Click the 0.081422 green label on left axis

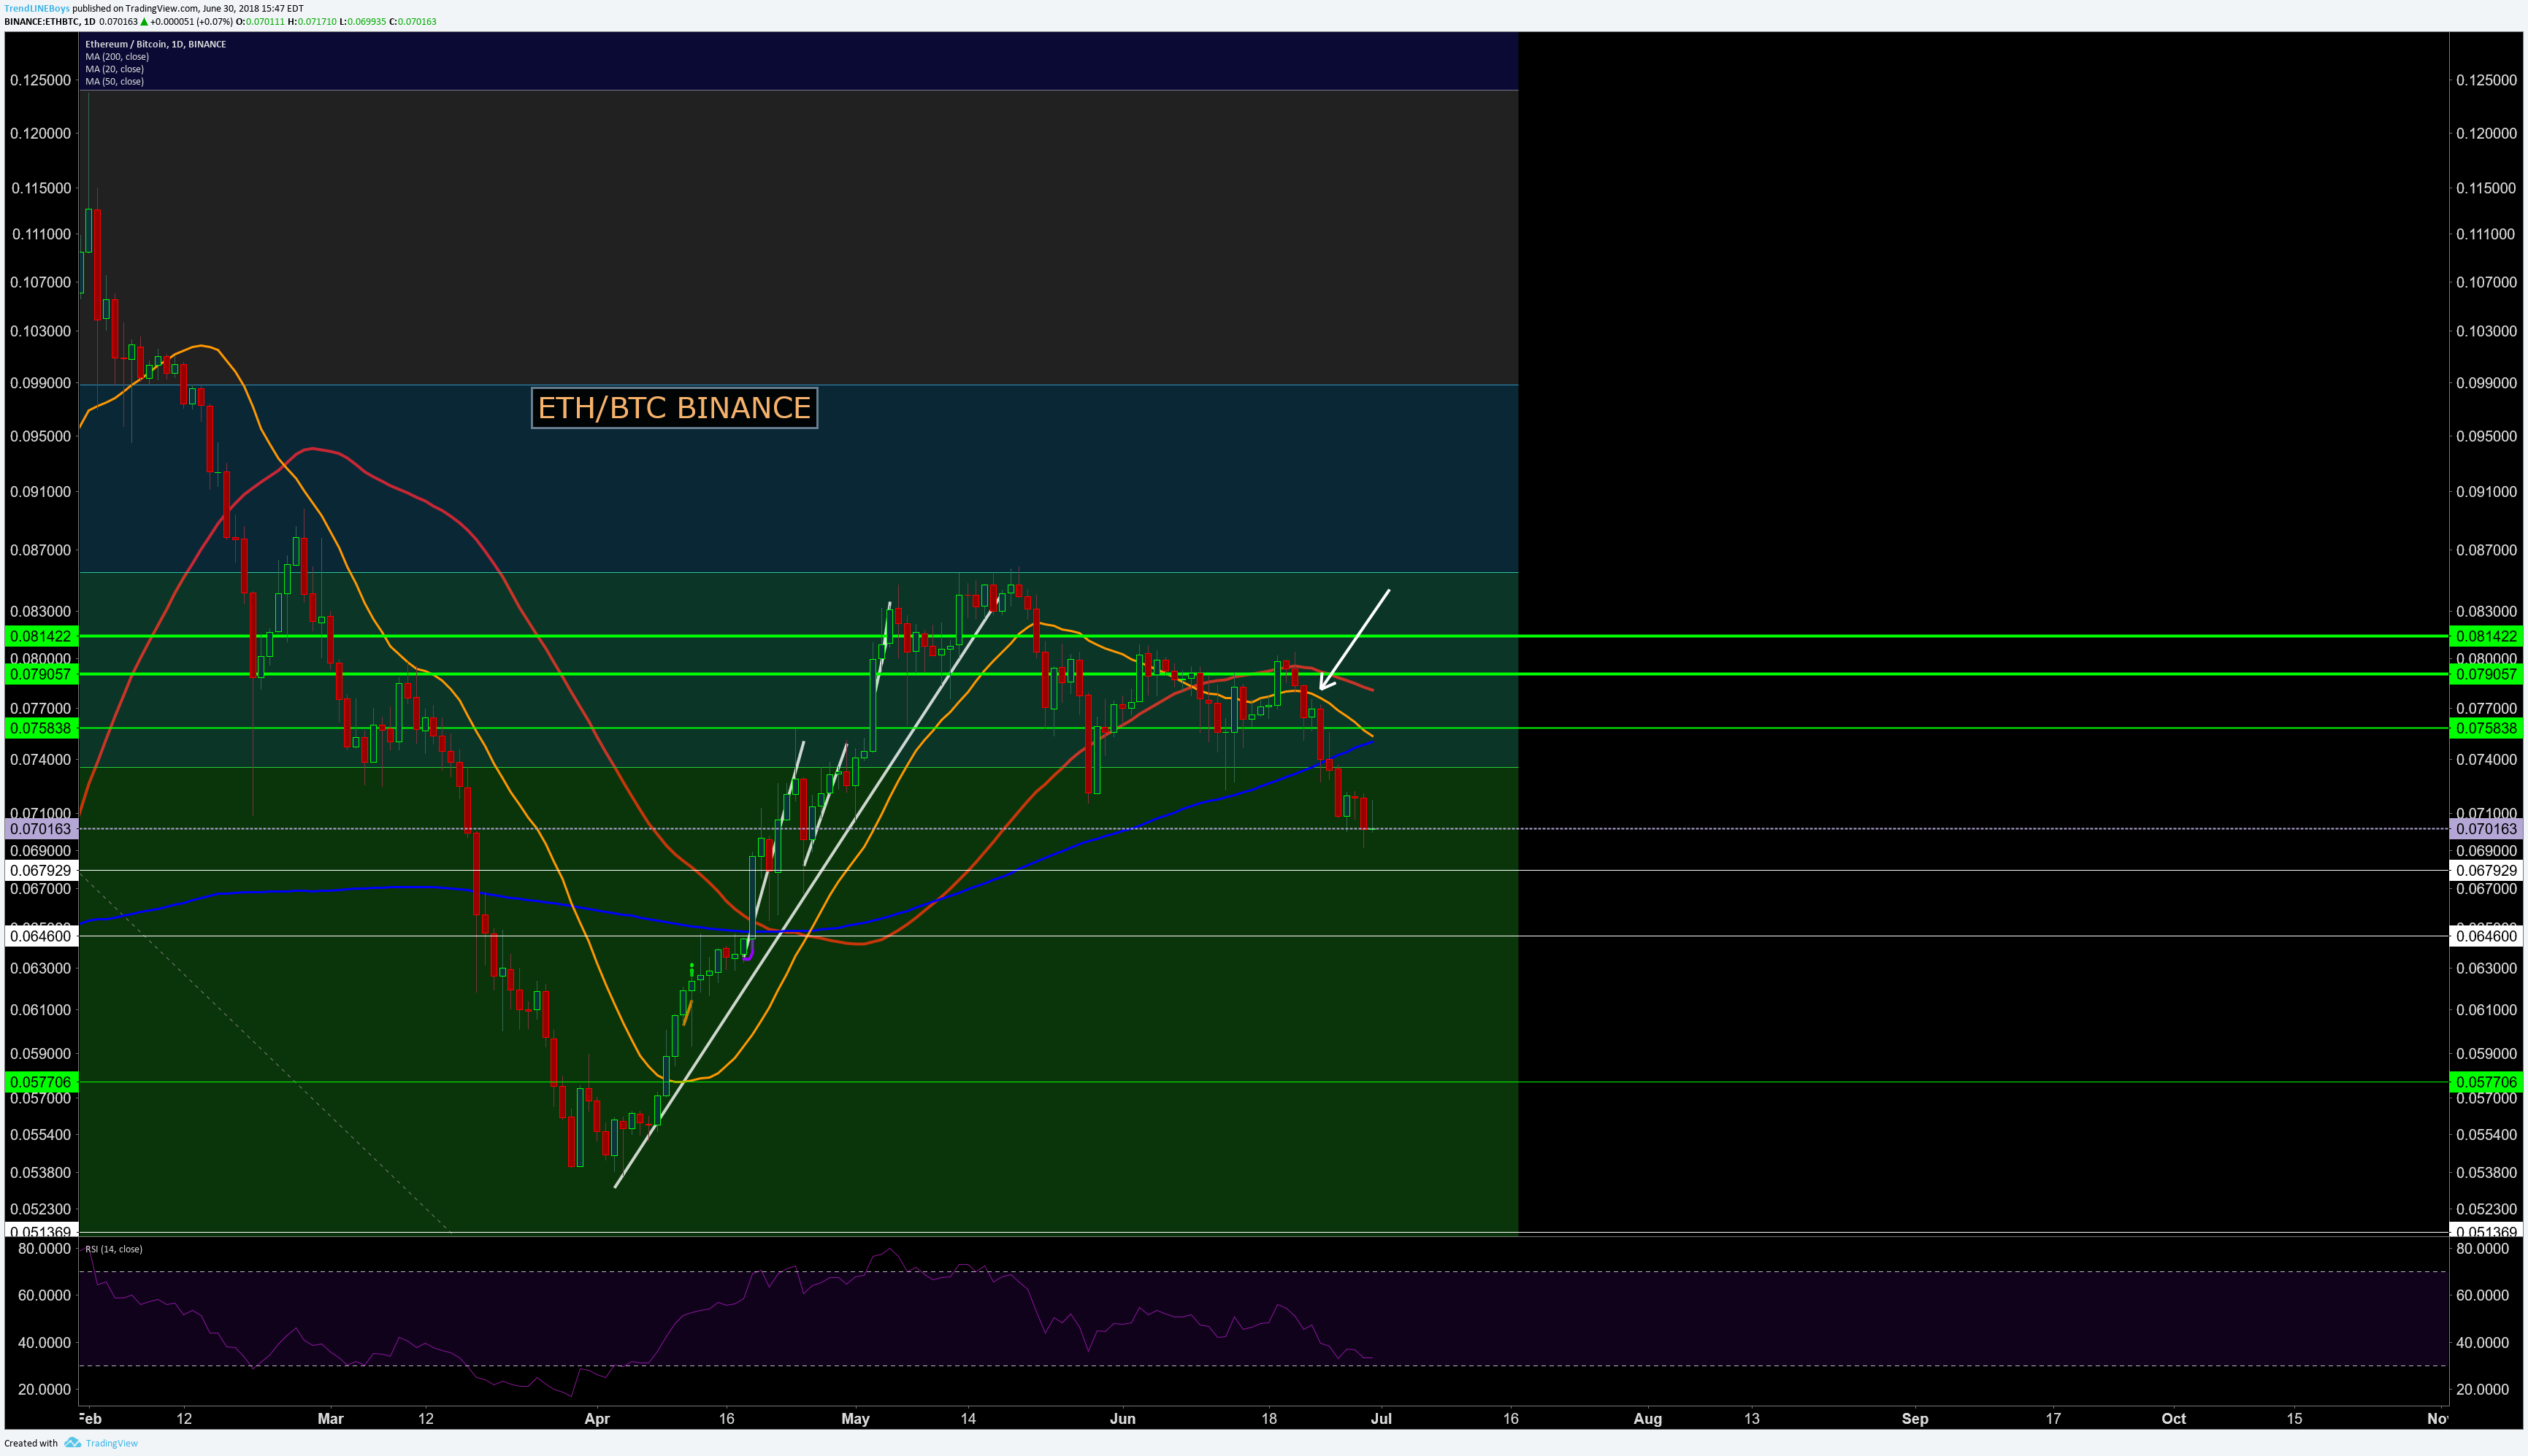tap(41, 637)
